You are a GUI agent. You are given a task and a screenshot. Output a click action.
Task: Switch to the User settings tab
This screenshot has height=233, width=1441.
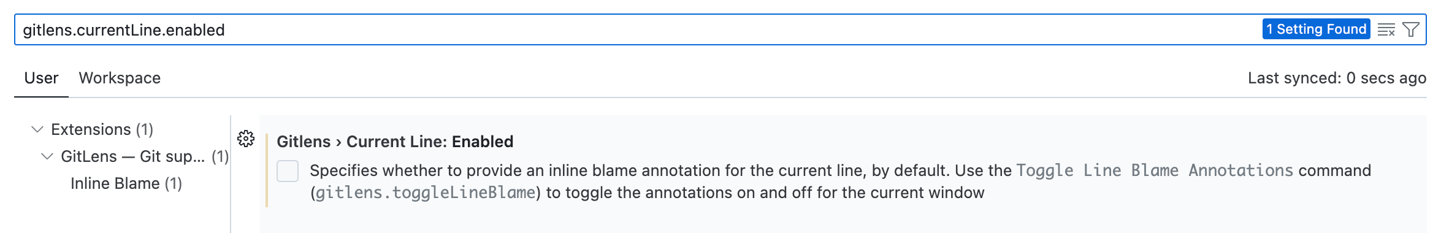click(41, 78)
